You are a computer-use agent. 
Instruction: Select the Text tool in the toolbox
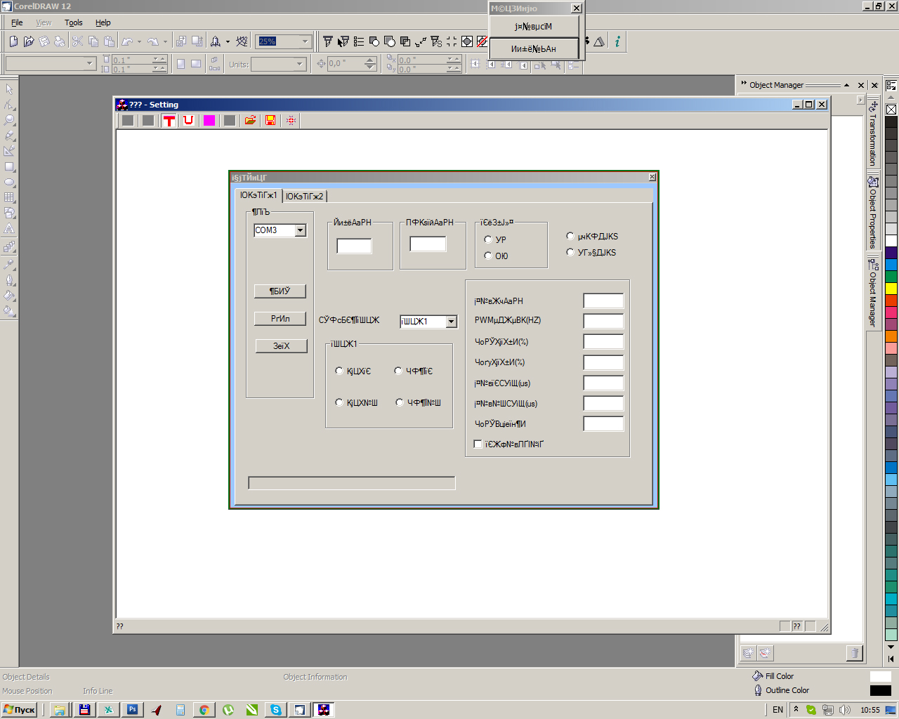pyautogui.click(x=10, y=229)
